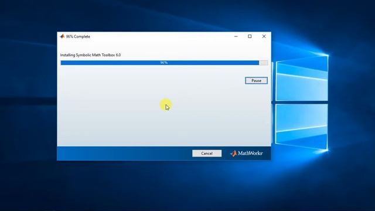The width and height of the screenshot is (375, 211).
Task: Minimize the installer window
Action: [x=236, y=36]
